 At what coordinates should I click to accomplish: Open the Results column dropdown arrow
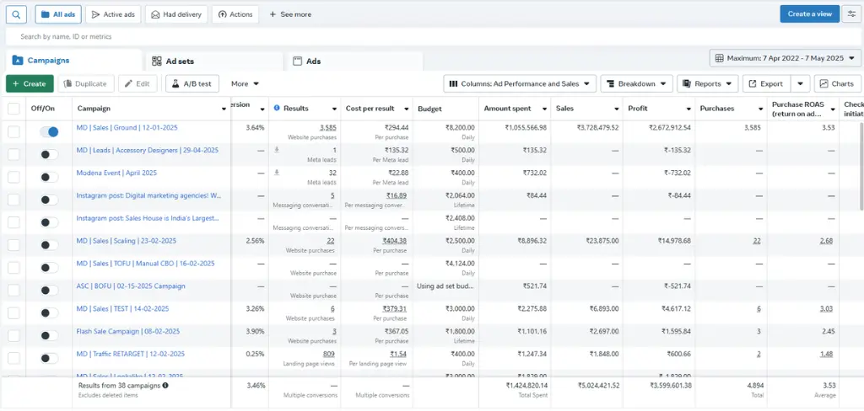coord(334,109)
